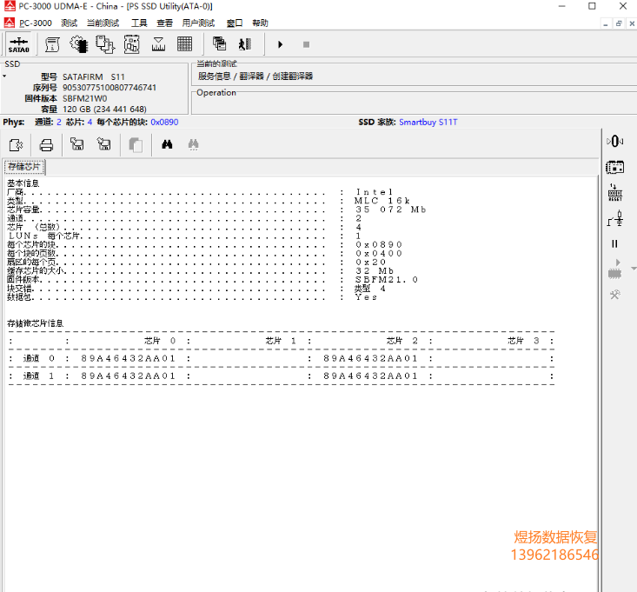The image size is (637, 592).
Task: Click firmware version SBFM21W0
Action: (85, 99)
